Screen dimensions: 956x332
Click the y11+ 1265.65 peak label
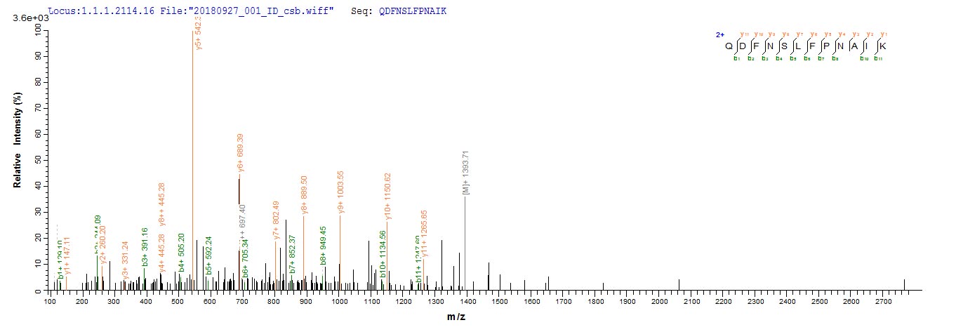tap(424, 236)
